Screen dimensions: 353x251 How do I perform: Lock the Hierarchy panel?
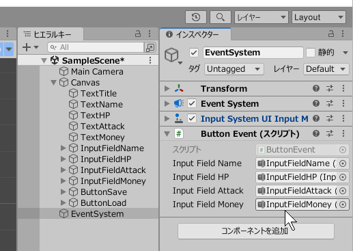pyautogui.click(x=138, y=34)
